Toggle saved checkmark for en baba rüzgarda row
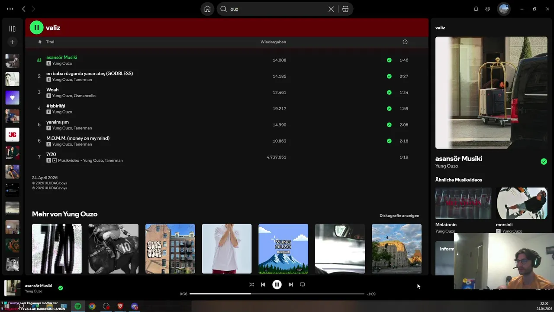This screenshot has height=312, width=554. 389,76
